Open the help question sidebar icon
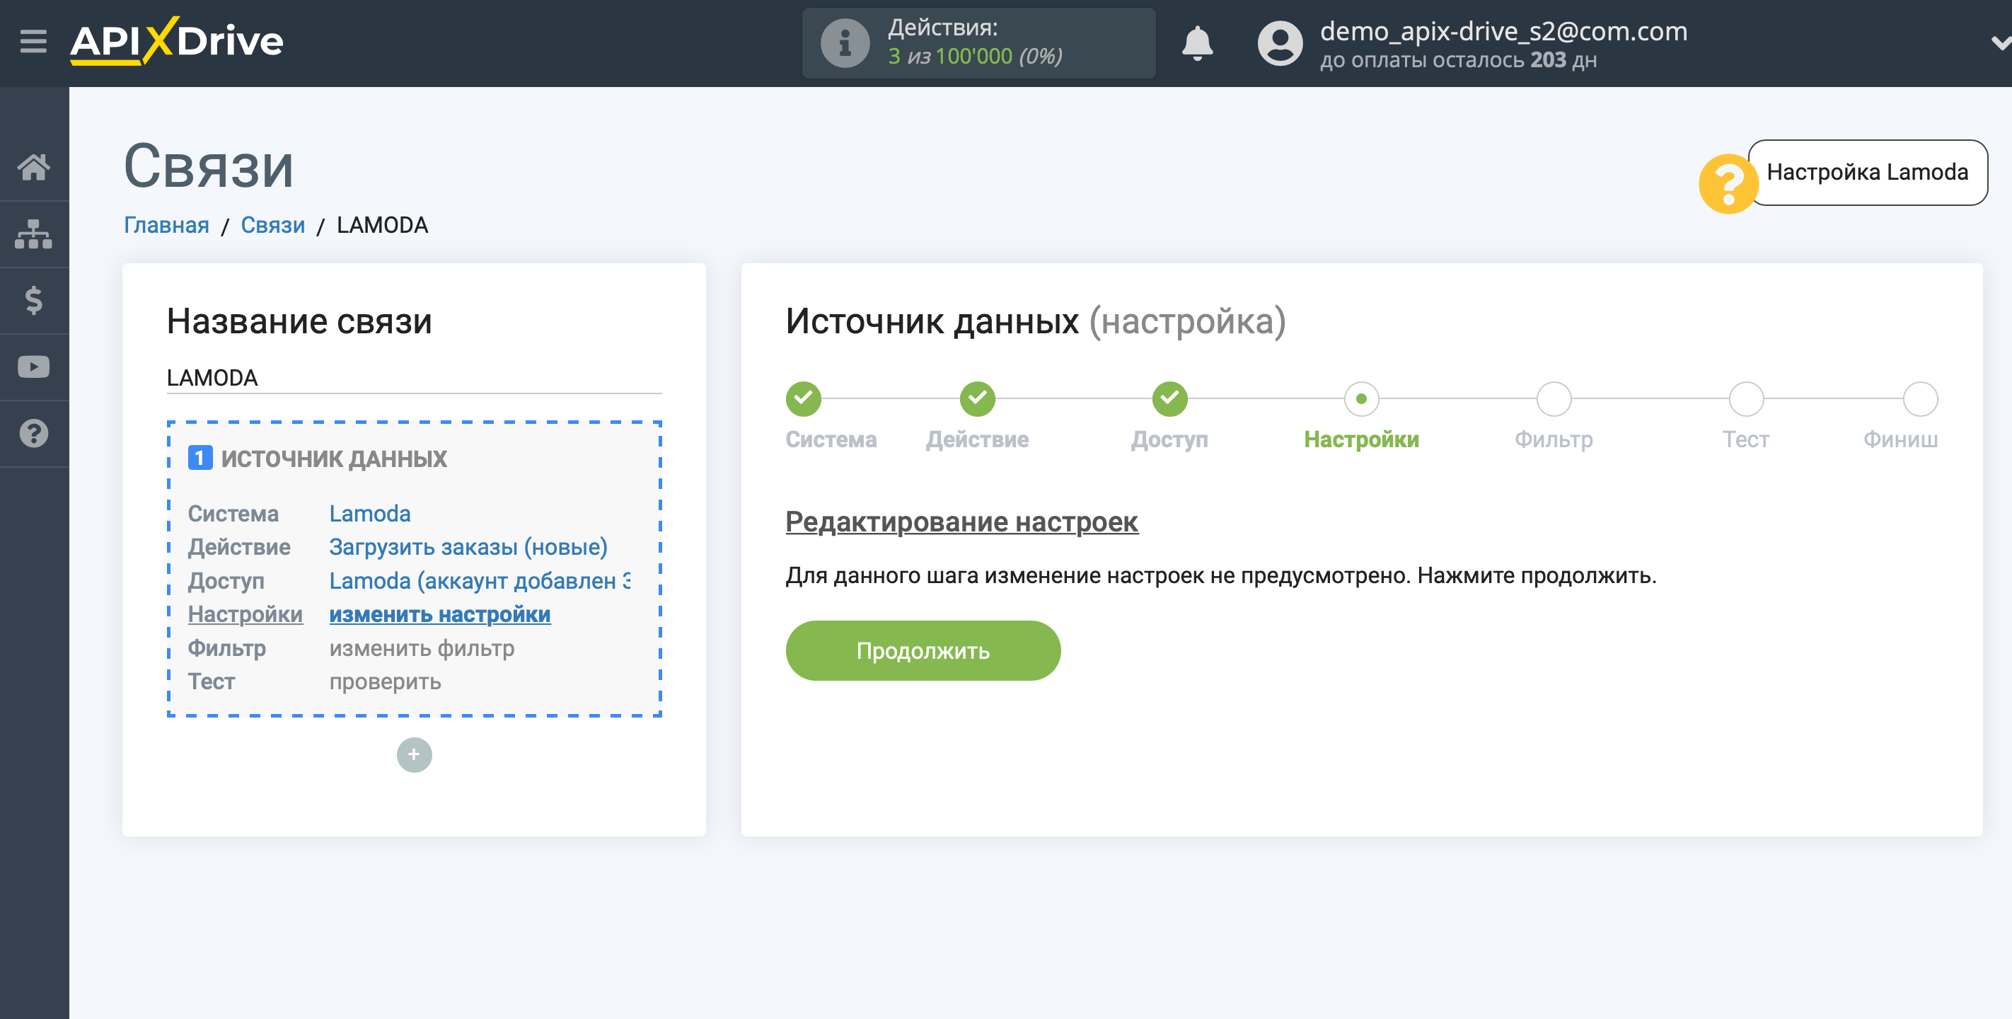The height and width of the screenshot is (1019, 2012). (x=33, y=433)
